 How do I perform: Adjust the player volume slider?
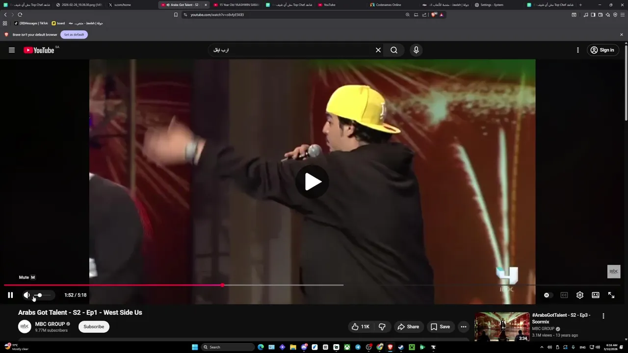[x=43, y=295]
